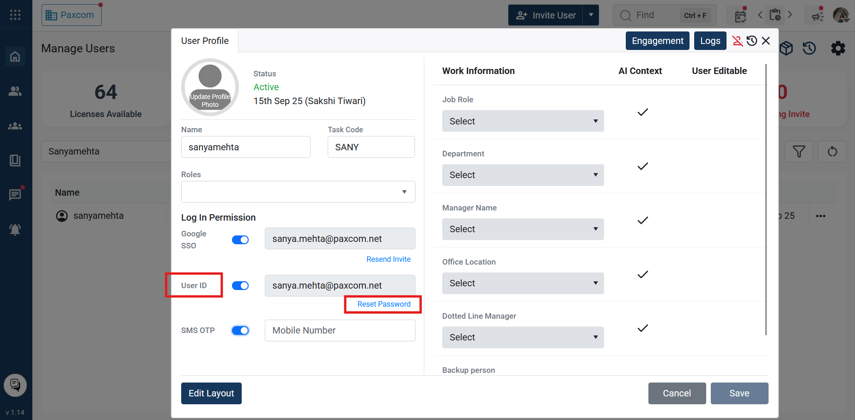Toggle the SMS OTP switch
This screenshot has height=420, width=855.
click(x=240, y=331)
